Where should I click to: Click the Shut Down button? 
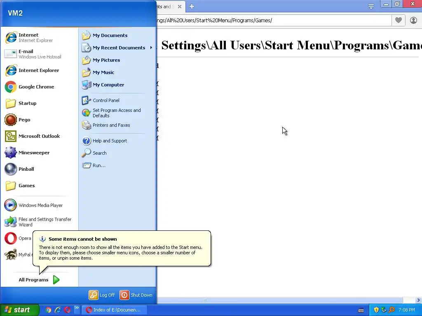[136, 295]
